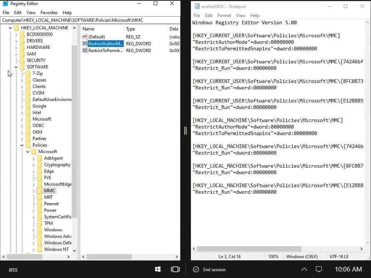Click the BCD00000000 folder icon

(x=22, y=34)
